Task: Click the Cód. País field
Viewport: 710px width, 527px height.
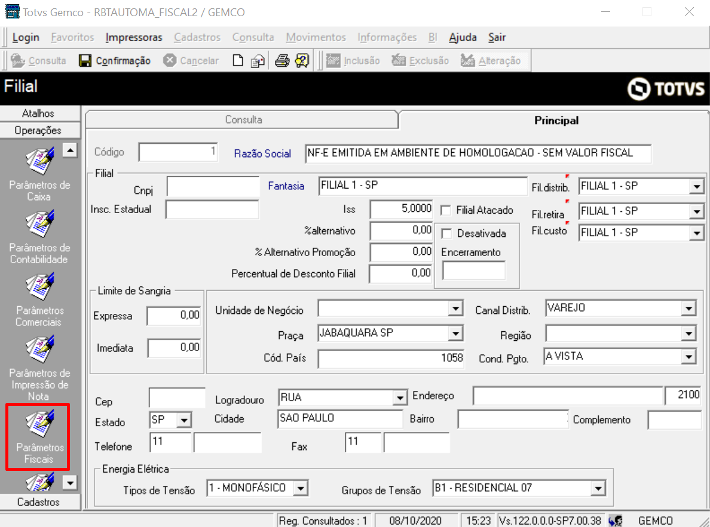Action: click(x=391, y=359)
